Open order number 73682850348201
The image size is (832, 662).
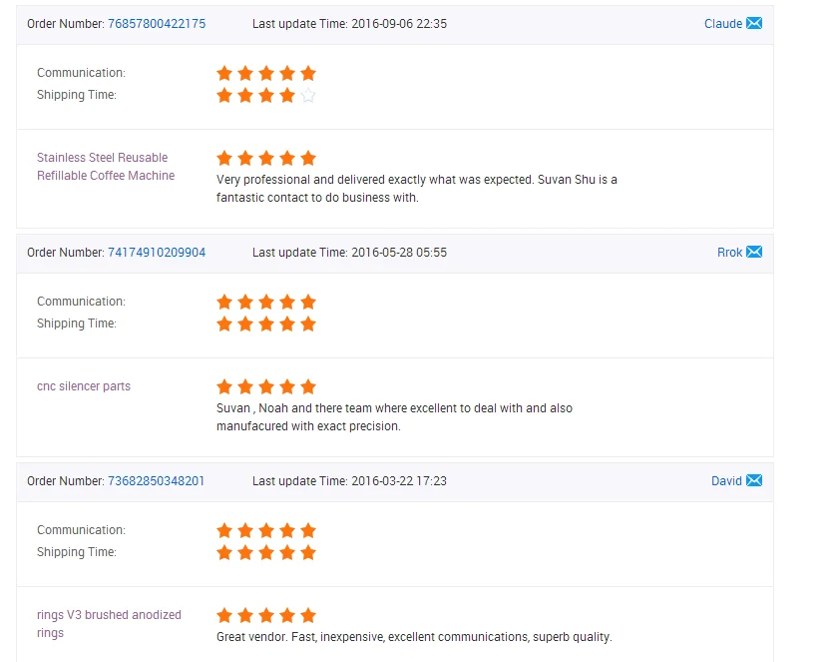(x=157, y=481)
